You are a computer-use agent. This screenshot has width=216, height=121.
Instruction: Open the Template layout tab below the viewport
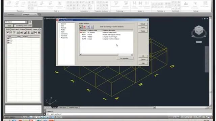click(x=74, y=108)
